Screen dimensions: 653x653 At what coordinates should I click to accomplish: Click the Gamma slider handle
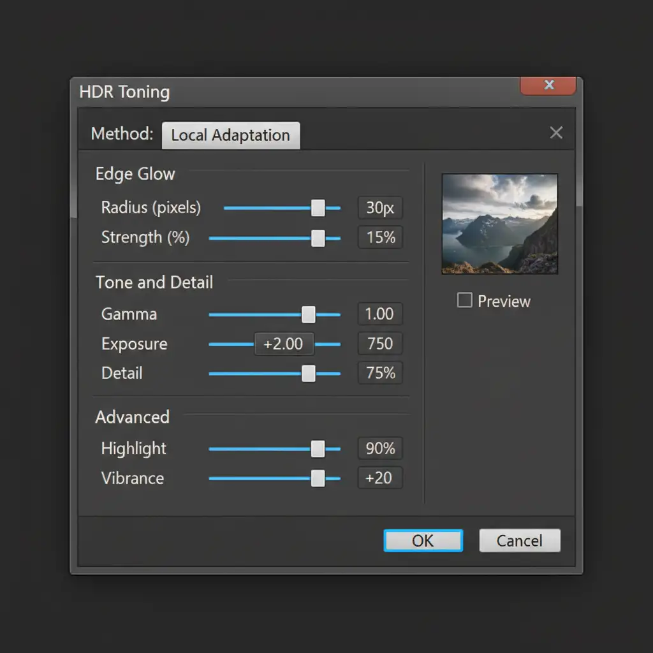[x=308, y=314]
